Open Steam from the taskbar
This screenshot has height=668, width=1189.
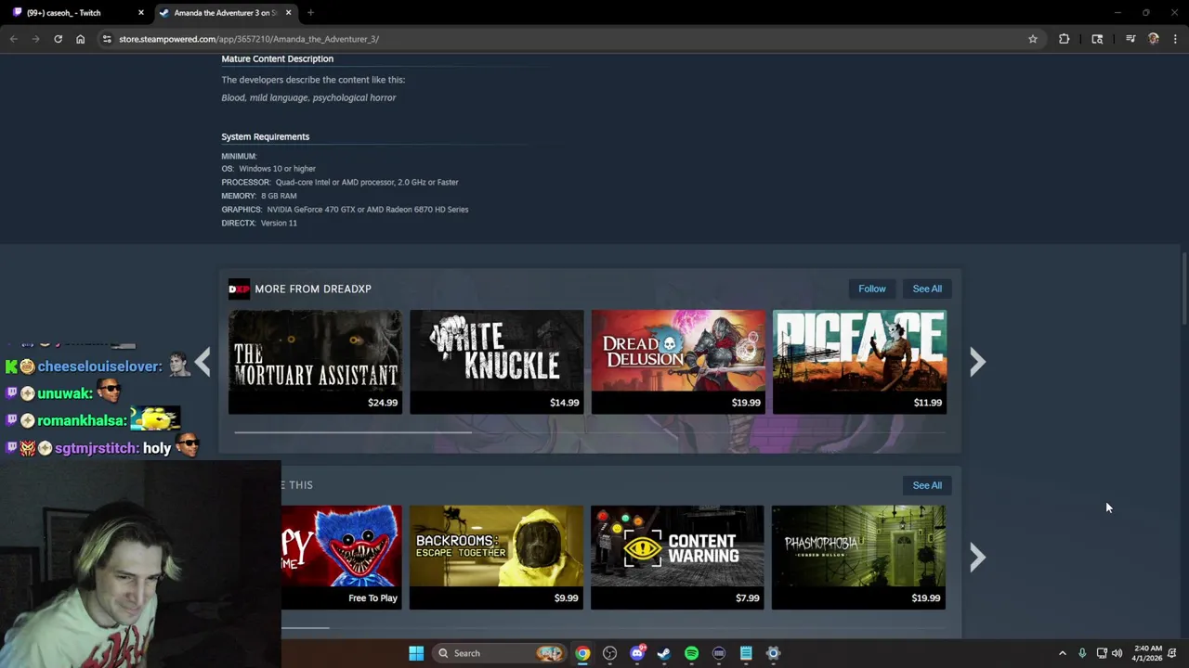[x=663, y=653]
